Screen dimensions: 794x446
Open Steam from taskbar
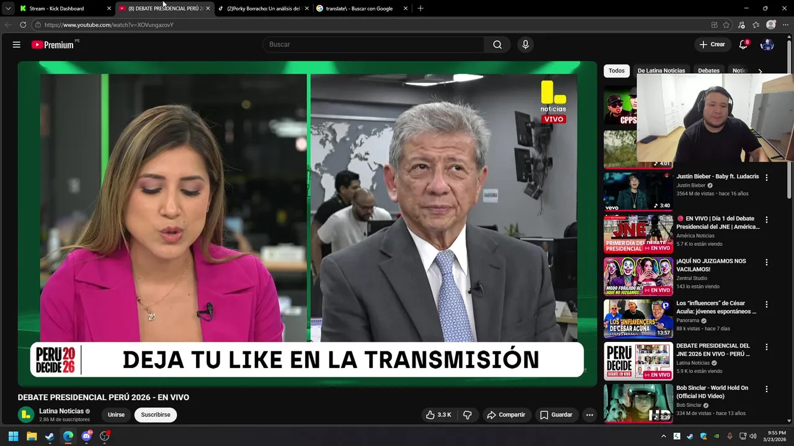50,436
